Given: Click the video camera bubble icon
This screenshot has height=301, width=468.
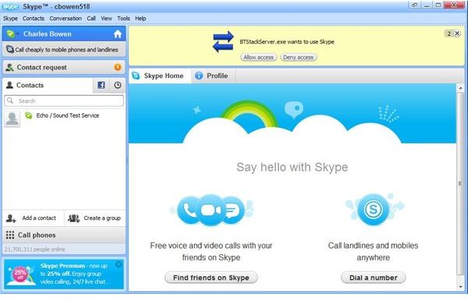Looking at the screenshot, I should [211, 211].
